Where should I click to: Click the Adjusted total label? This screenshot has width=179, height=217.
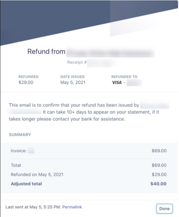pyautogui.click(x=26, y=184)
